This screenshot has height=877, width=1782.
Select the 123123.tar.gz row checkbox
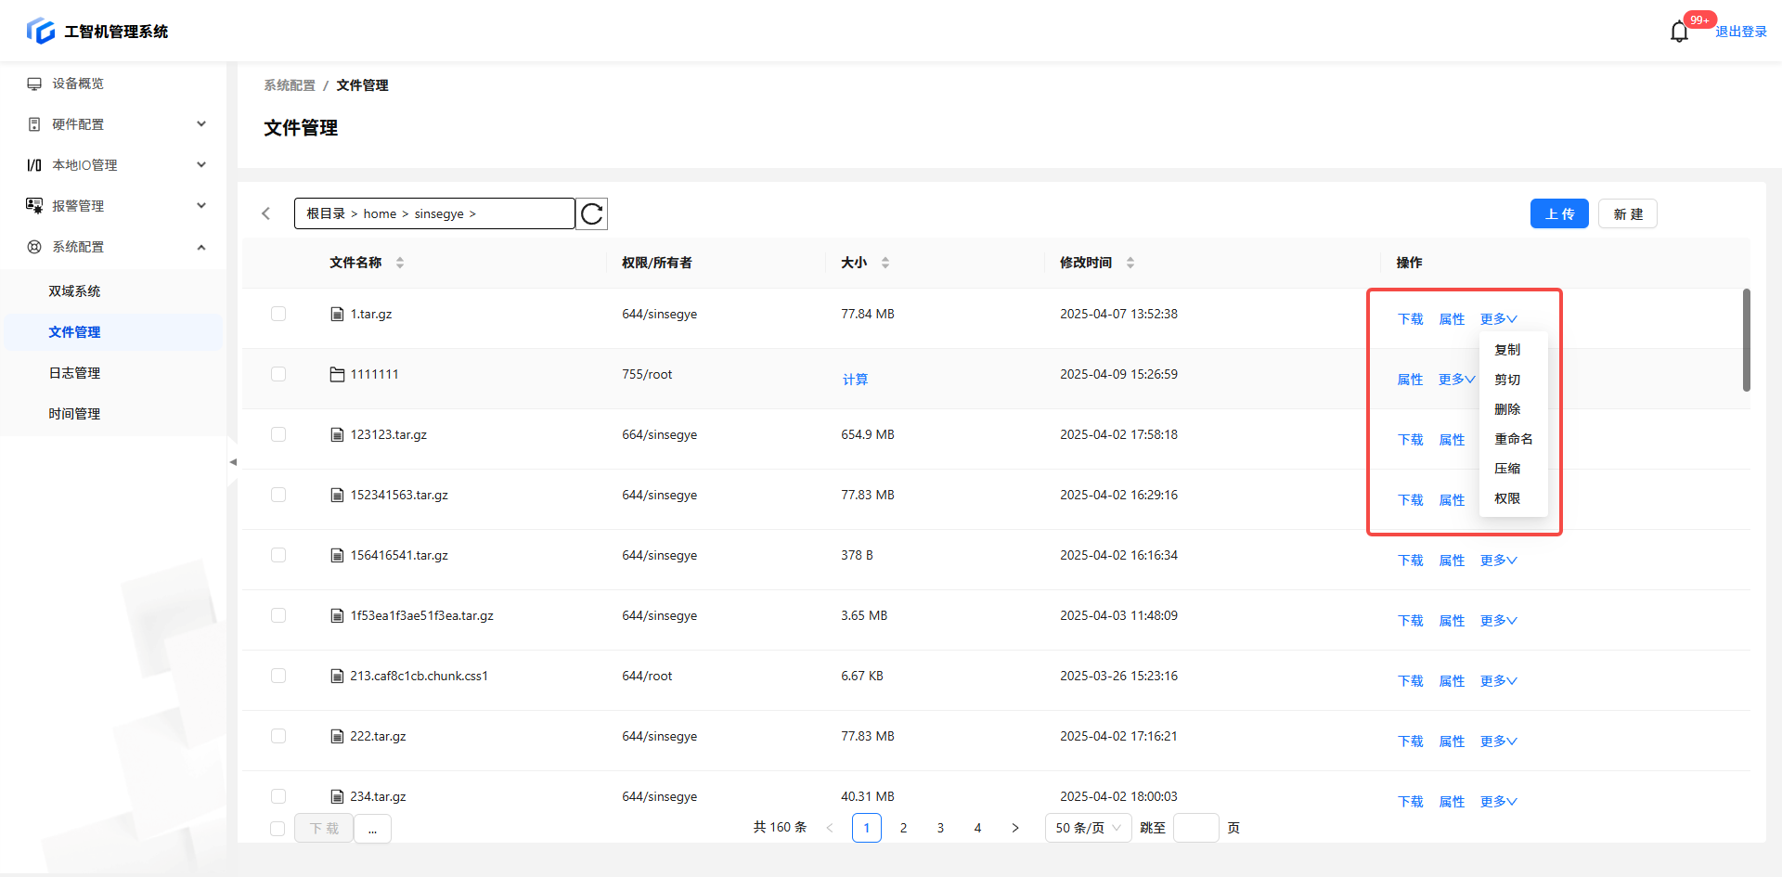tap(278, 435)
